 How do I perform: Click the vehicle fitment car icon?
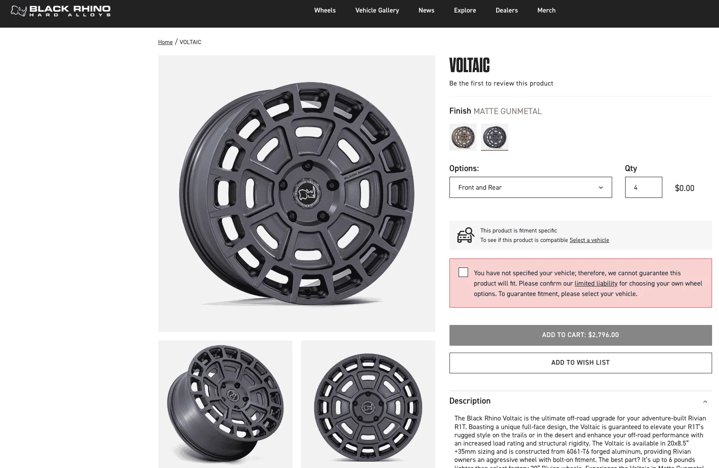[x=465, y=235]
